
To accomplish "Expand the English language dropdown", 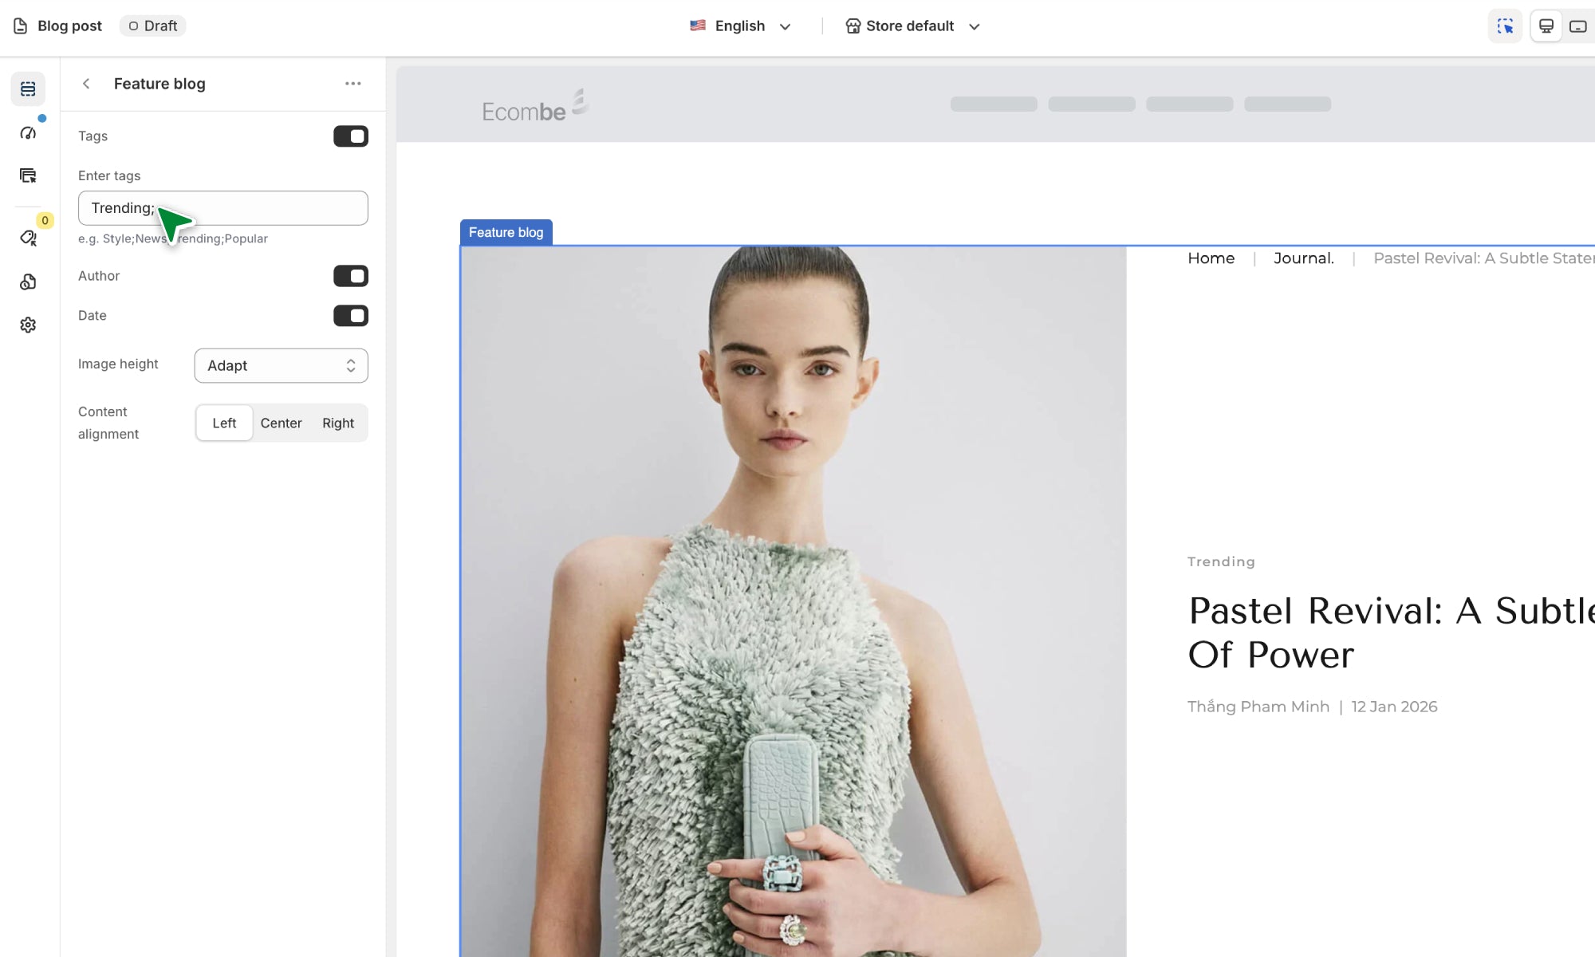I will 741,26.
